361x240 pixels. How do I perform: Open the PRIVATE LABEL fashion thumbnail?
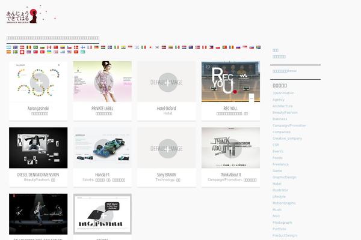[x=102, y=82]
